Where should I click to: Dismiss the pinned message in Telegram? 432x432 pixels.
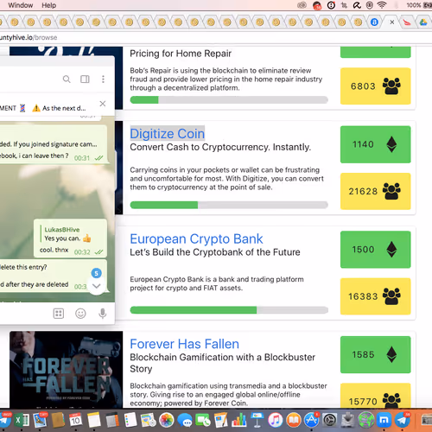103,104
